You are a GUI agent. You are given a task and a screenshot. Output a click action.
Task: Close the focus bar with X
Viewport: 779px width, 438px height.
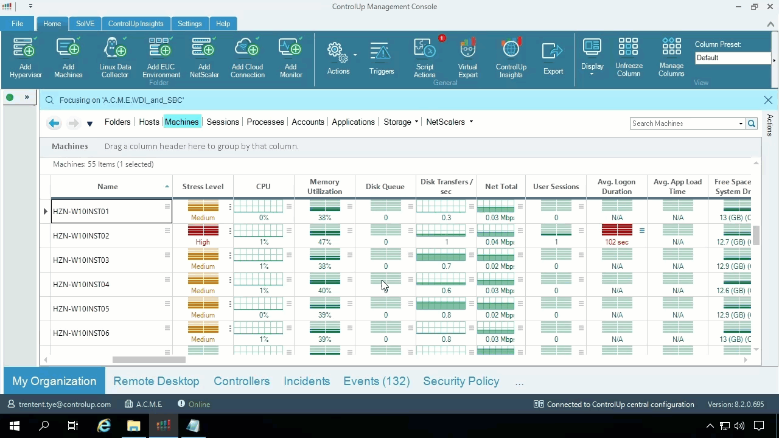click(768, 100)
